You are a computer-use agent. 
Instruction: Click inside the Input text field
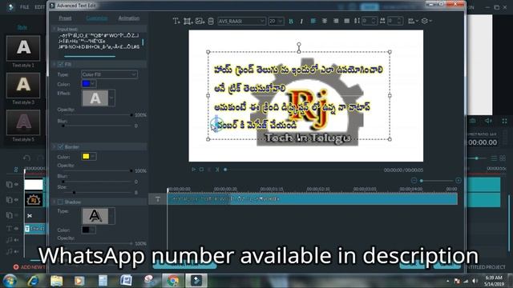pos(99,41)
